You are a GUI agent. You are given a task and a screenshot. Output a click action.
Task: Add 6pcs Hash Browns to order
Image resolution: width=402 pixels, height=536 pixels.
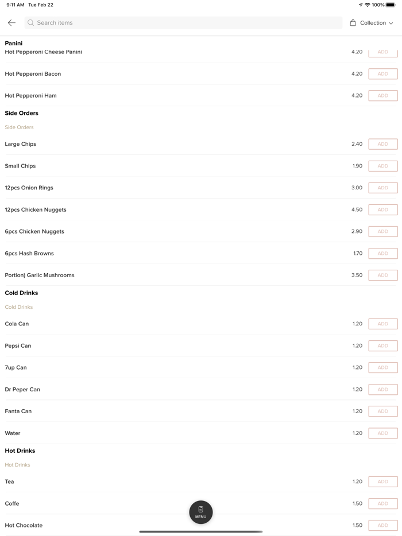click(x=383, y=253)
